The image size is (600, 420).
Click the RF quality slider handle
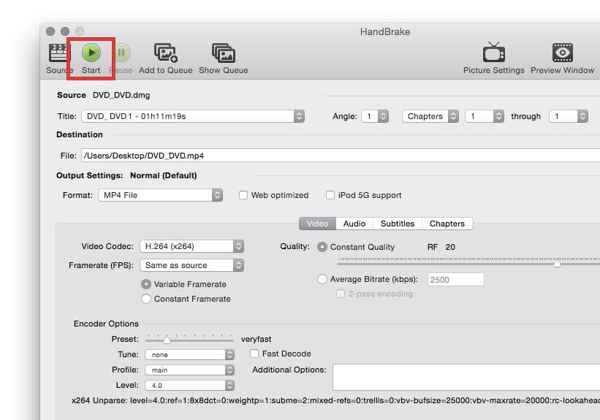click(x=557, y=264)
